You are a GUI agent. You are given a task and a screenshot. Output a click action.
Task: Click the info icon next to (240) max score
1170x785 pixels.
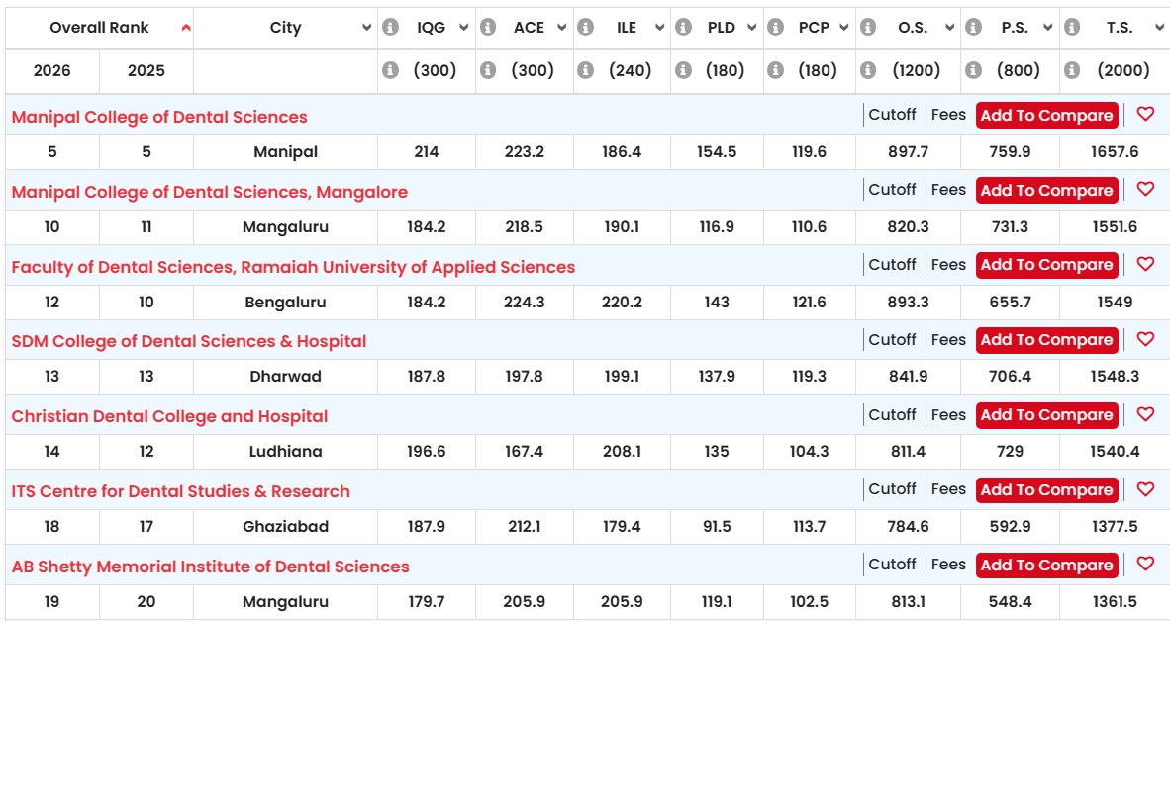coord(586,70)
